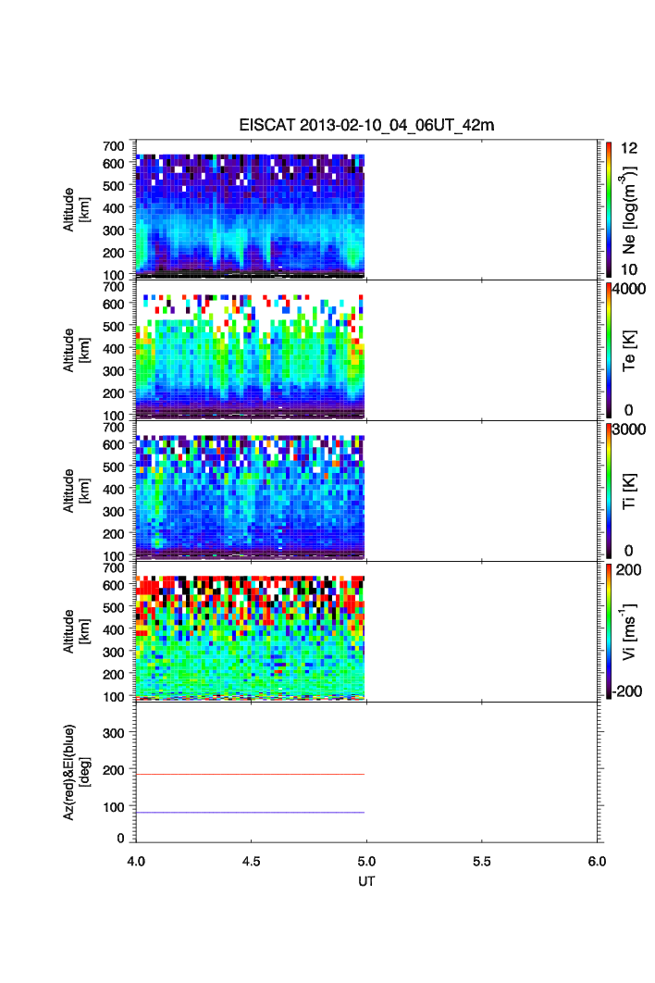Click the 300 tick in azimuth/elevation panel

[114, 732]
